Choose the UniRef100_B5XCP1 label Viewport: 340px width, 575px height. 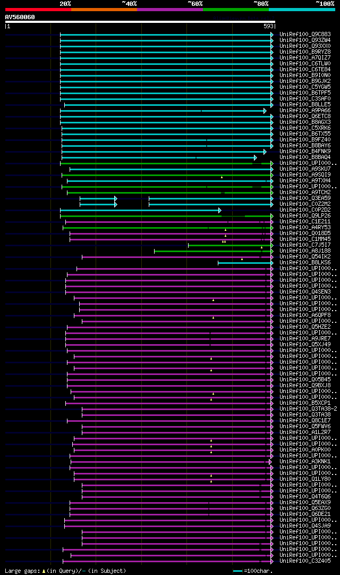pos(305,404)
